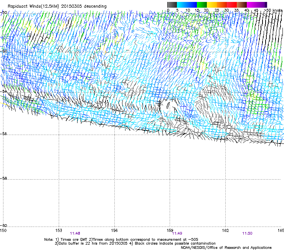
Task: Click the 'Times are GMT' note line
Action: coord(121,240)
